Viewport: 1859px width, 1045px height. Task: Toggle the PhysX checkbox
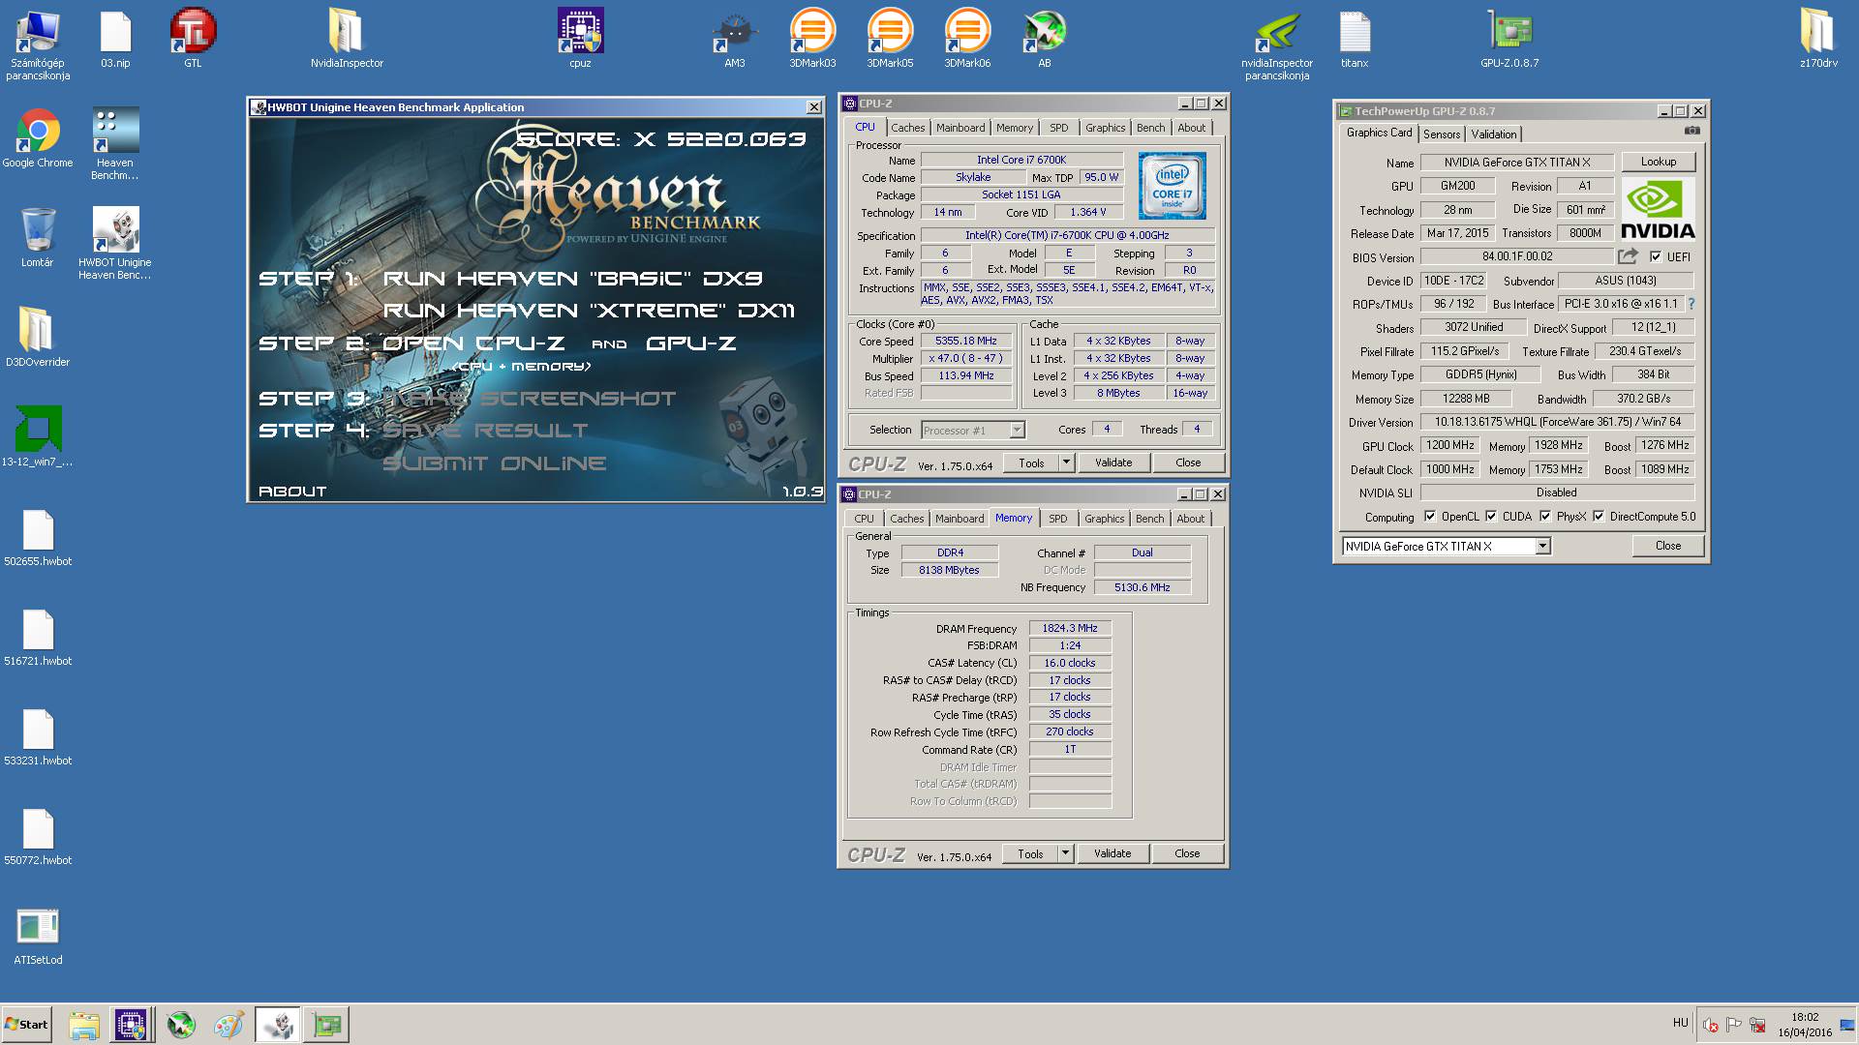tap(1545, 517)
